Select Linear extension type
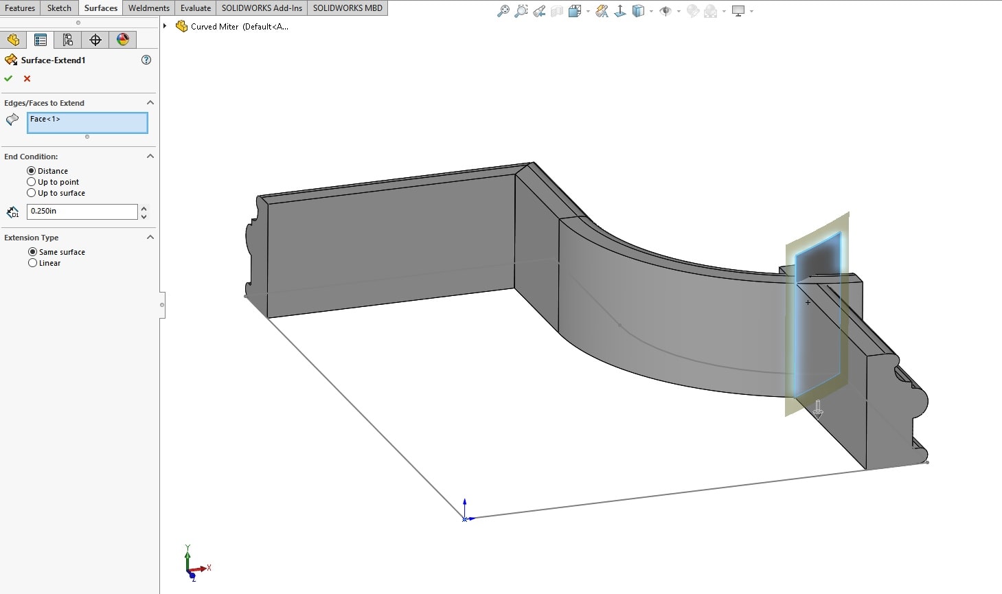This screenshot has width=1002, height=594. 32,263
